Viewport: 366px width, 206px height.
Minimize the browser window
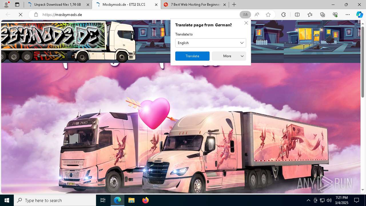point(333,5)
